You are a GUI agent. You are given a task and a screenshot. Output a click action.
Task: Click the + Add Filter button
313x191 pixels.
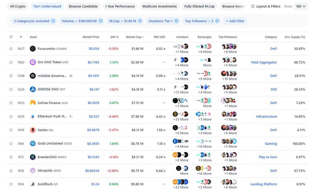click(235, 21)
